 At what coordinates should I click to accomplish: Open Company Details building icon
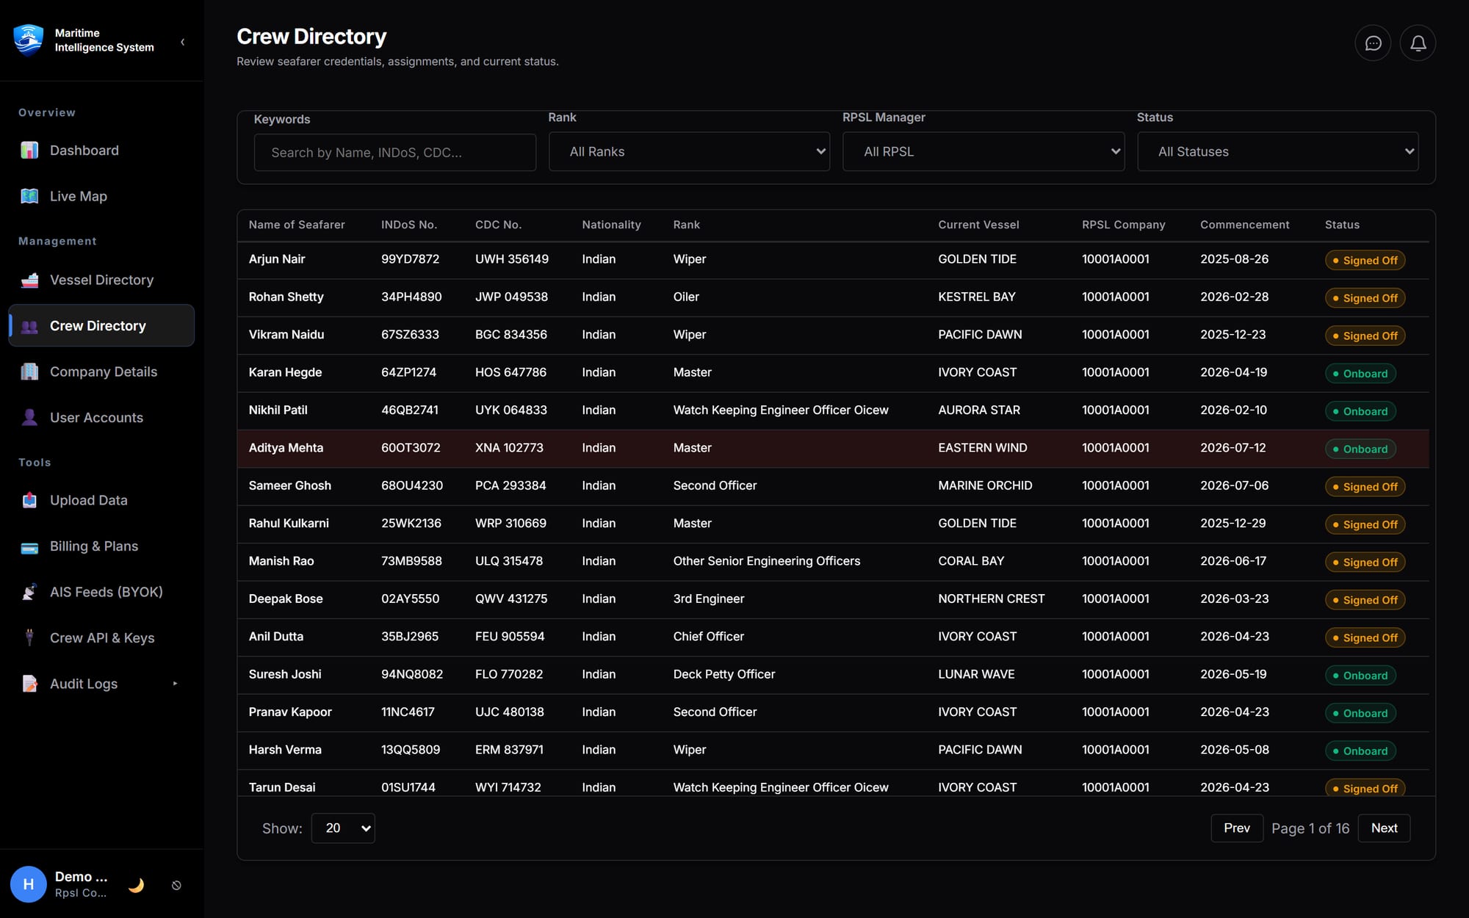(29, 372)
